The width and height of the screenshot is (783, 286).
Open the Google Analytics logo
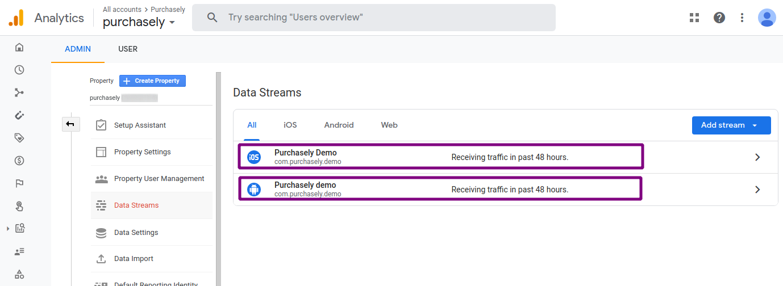click(x=16, y=18)
